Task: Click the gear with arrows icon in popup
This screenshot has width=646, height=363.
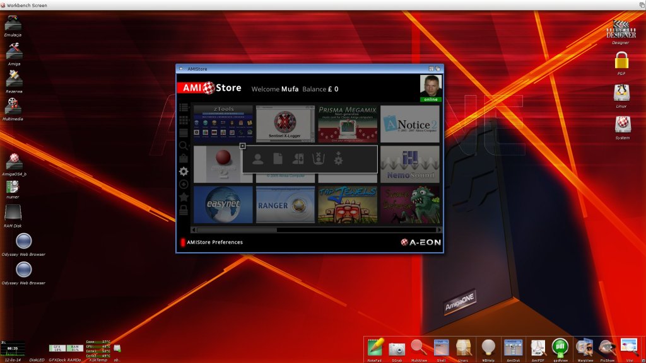Action: [x=338, y=159]
